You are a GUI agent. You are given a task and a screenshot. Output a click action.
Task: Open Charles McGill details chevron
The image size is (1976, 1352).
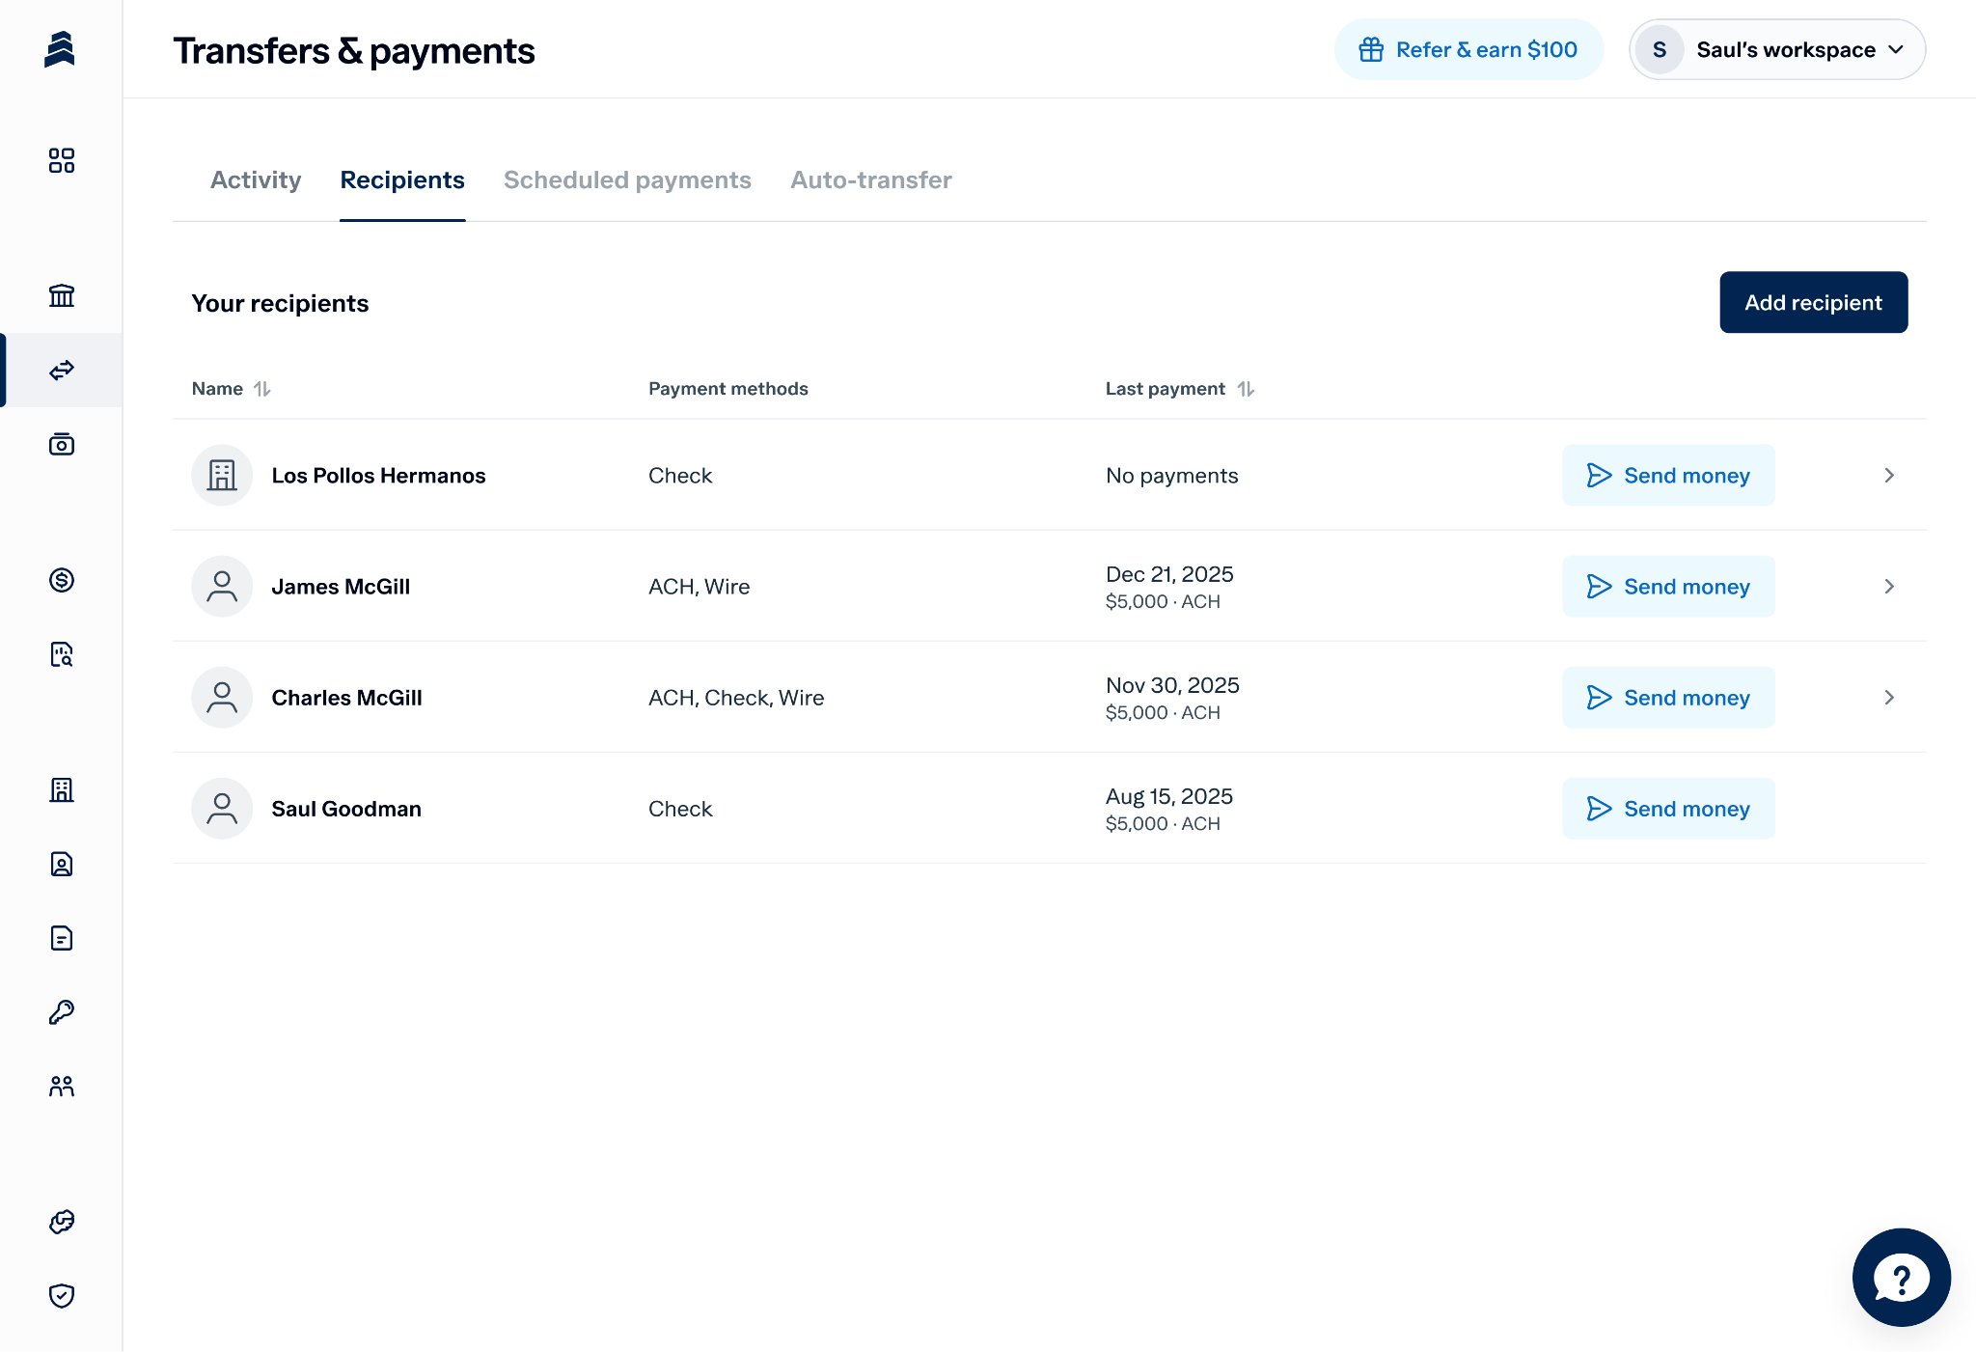(x=1889, y=698)
